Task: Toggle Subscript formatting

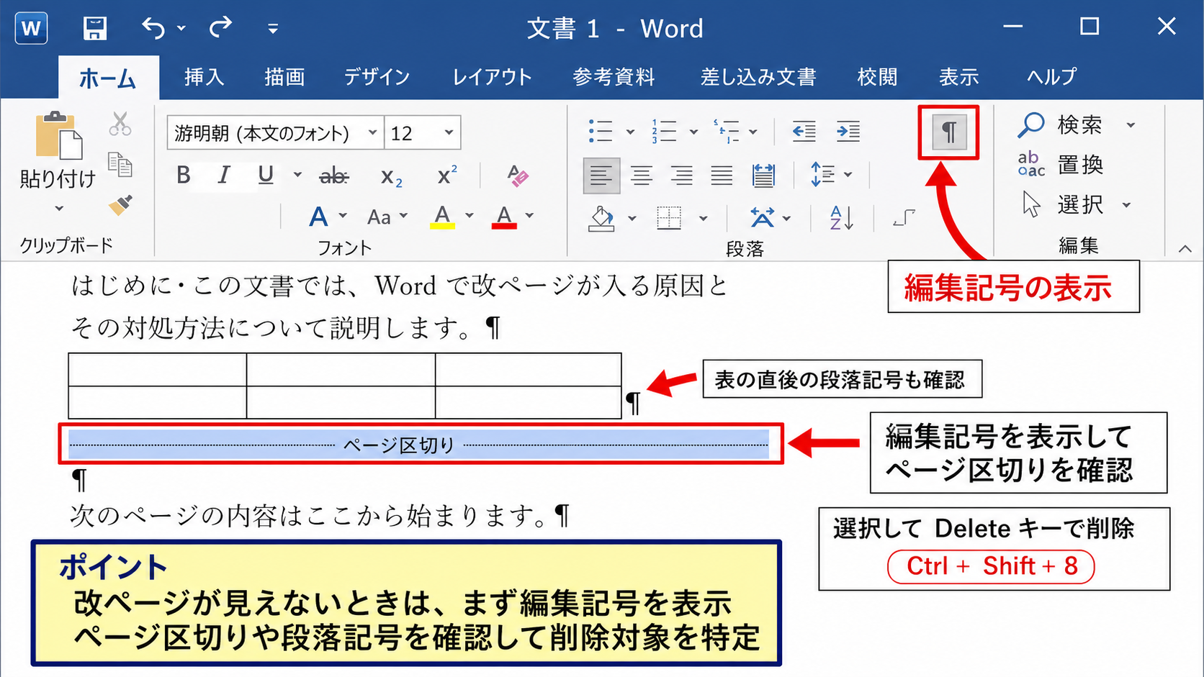Action: 391,176
